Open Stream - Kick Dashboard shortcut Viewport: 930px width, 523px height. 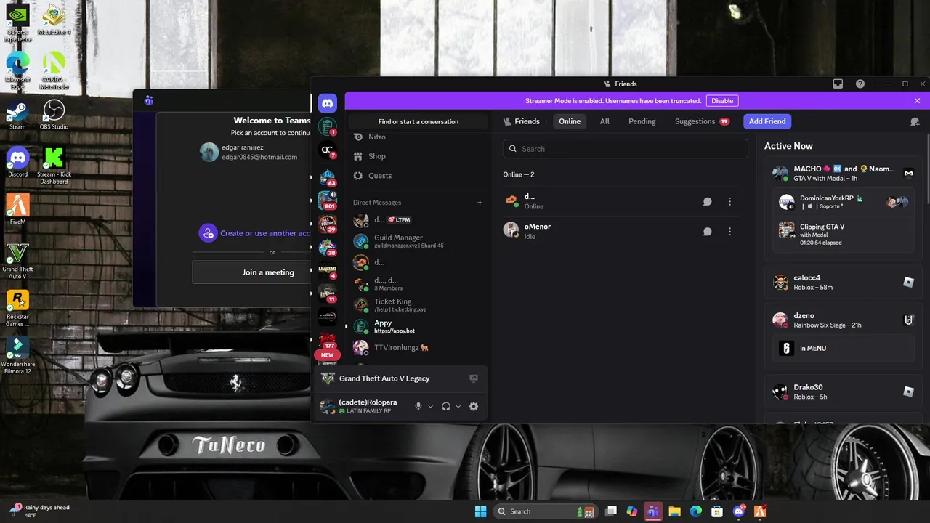click(54, 166)
